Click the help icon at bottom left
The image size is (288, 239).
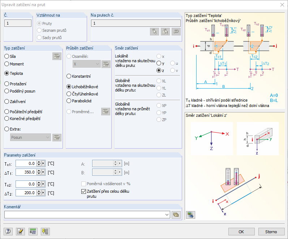pyautogui.click(x=8, y=231)
